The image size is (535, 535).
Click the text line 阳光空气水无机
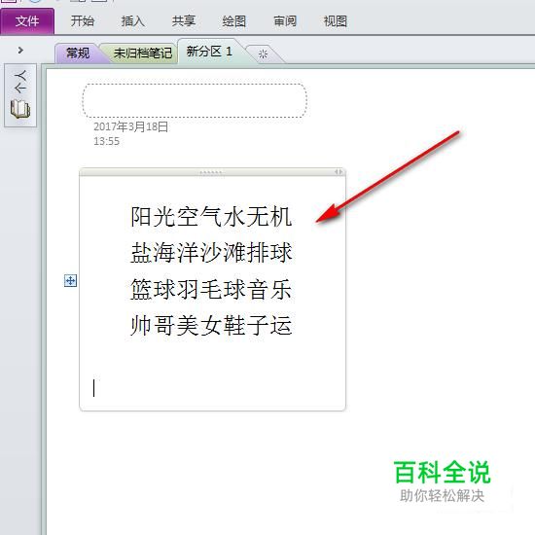211,217
